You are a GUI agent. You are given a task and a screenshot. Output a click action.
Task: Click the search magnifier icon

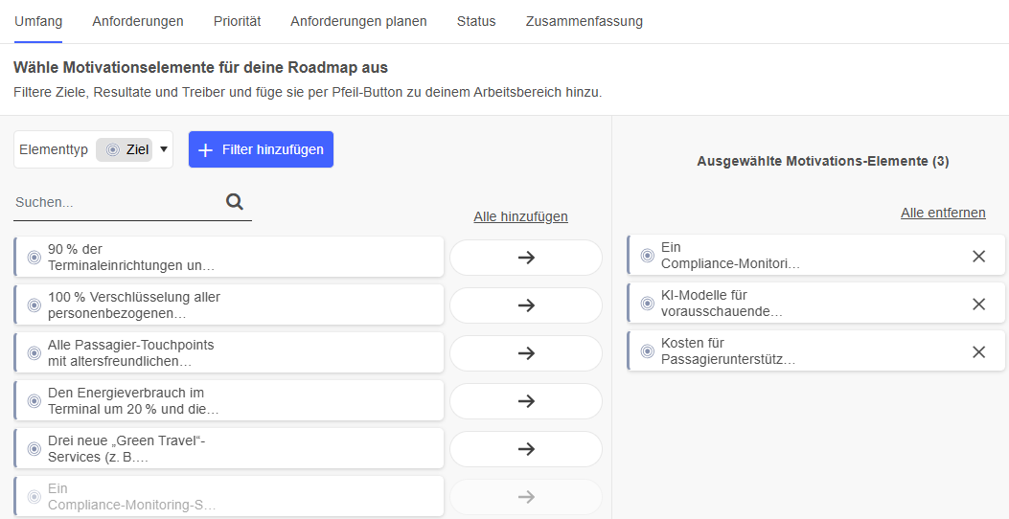[235, 202]
